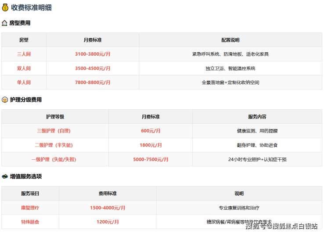Image resolution: width=325 pixels, height=233 pixels.
Task: Select the 单人间 room type cell
Action: click(x=24, y=82)
